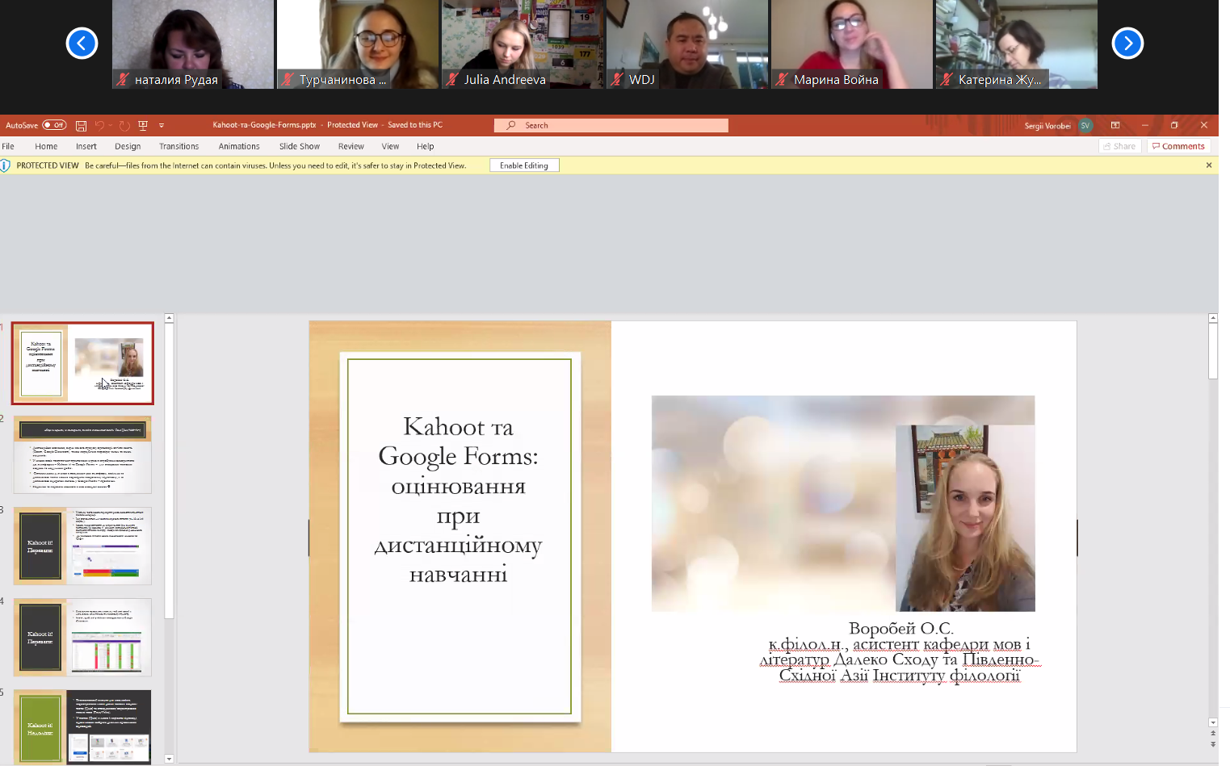The width and height of the screenshot is (1230, 766).
Task: Click the Enable Editing button
Action: point(523,165)
